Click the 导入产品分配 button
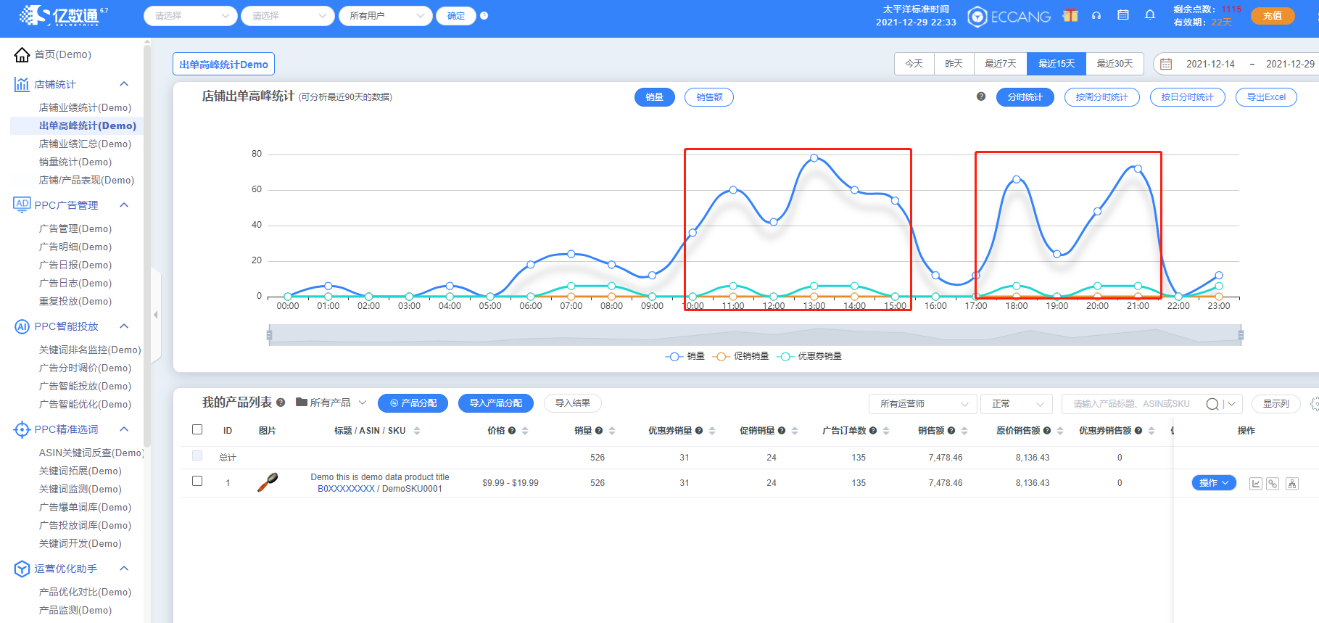The width and height of the screenshot is (1319, 623). 496,403
